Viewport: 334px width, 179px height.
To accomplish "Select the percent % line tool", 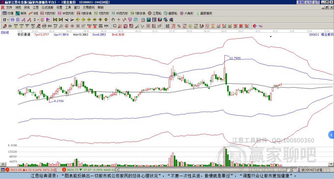I will click(x=179, y=26).
